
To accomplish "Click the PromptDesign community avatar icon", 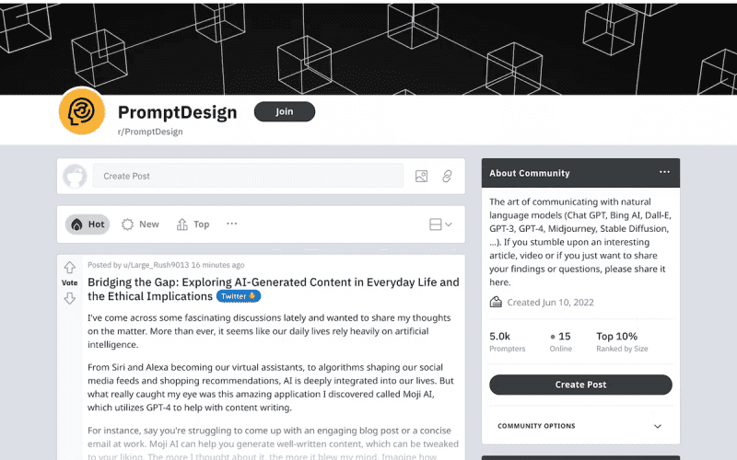I will click(82, 111).
